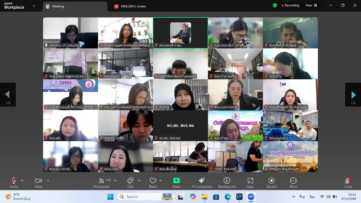Screen dimensions: 361x203
Task: Go to next gallery page arrow
Action: pos(353,95)
